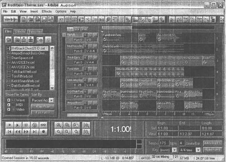Click the Open File folder icon in Files panel
226x162 pixels.
(x=9, y=40)
